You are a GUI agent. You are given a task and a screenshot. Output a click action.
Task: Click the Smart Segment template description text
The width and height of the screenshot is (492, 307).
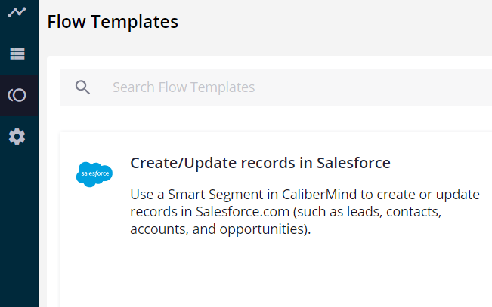coord(305,211)
